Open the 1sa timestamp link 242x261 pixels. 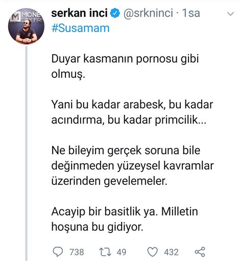(x=191, y=13)
